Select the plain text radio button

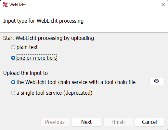tap(13, 47)
